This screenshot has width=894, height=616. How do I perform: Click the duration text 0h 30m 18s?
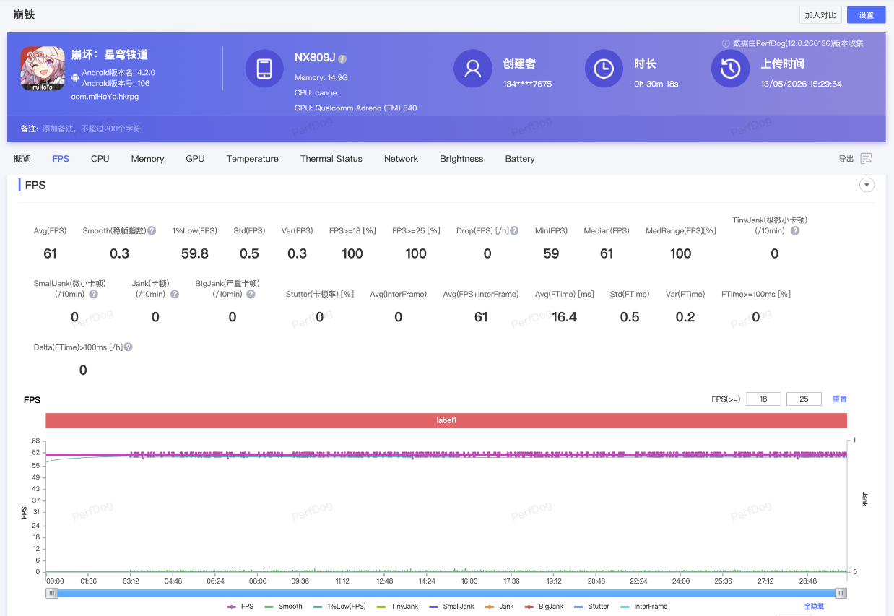click(656, 84)
